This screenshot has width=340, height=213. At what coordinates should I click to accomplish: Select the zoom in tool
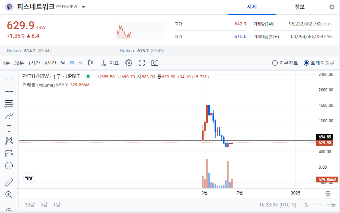(x=9, y=194)
